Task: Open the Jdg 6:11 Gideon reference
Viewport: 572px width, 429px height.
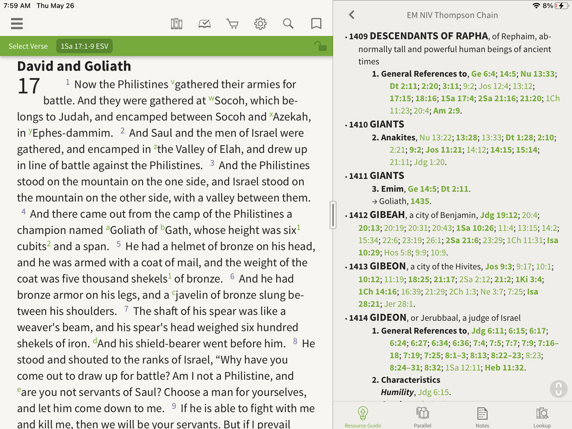Action: point(488,331)
